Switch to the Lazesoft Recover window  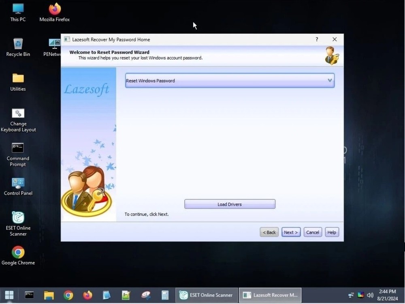pyautogui.click(x=270, y=295)
